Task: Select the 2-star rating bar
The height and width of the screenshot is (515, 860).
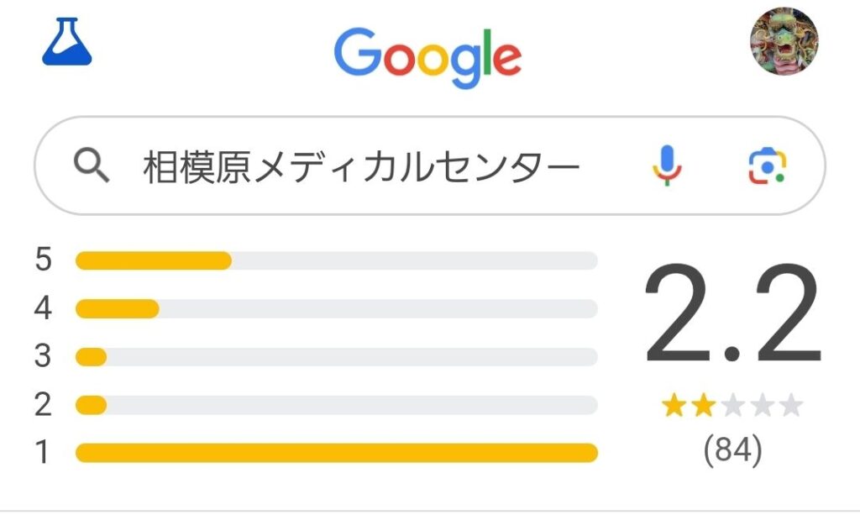Action: [336, 406]
